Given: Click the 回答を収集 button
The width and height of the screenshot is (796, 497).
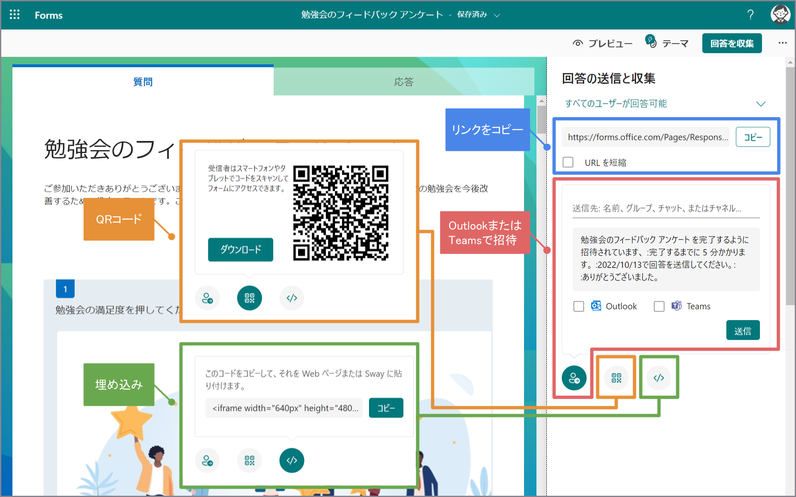Looking at the screenshot, I should pos(732,43).
